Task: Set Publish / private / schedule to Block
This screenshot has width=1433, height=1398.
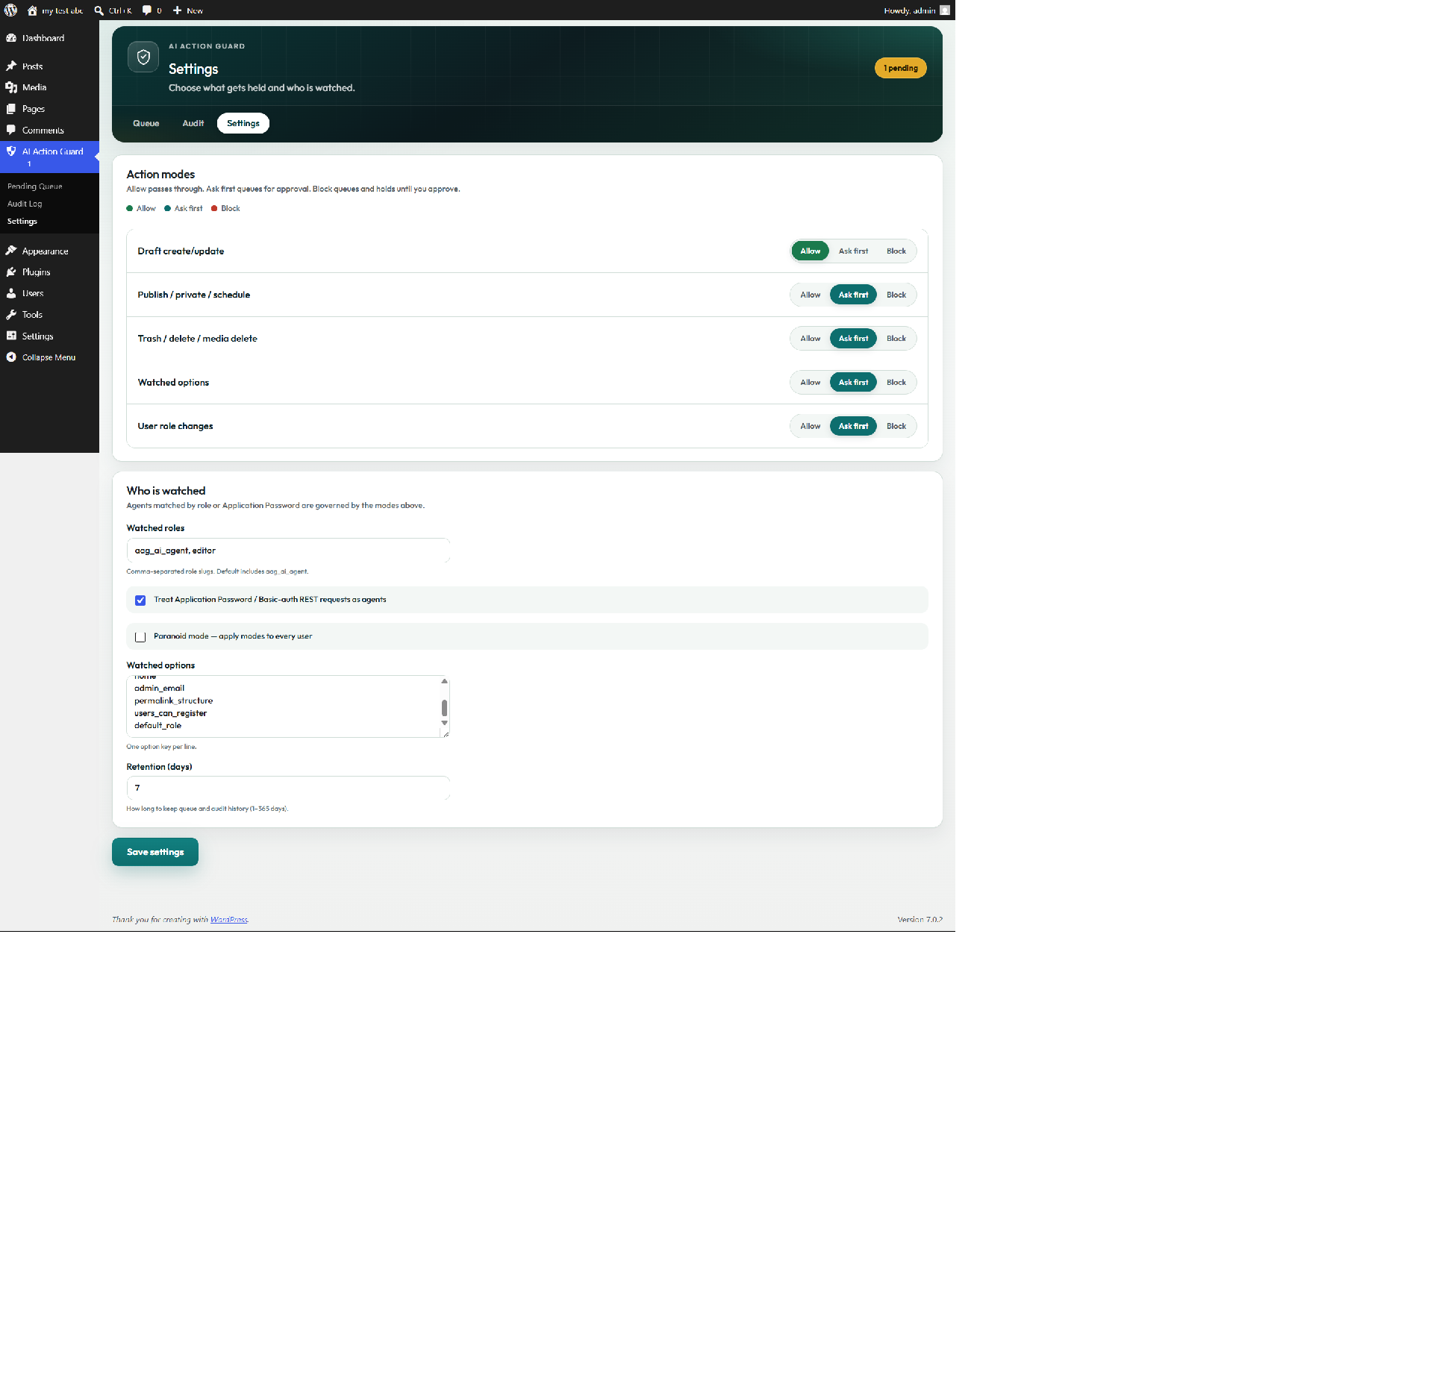Action: coord(896,295)
